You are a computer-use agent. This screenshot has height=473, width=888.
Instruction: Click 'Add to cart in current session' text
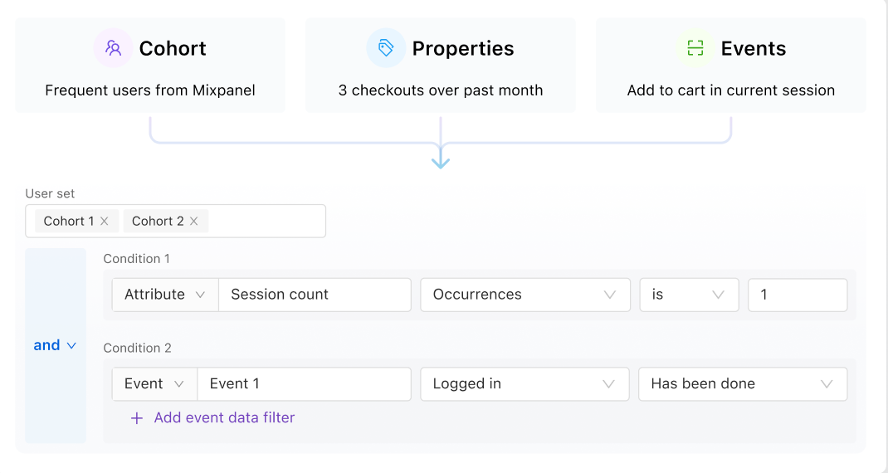pyautogui.click(x=730, y=90)
